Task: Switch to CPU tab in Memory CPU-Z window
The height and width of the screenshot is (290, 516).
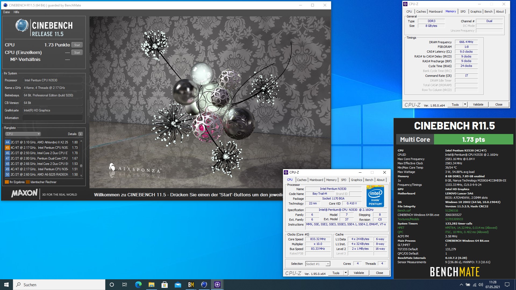Action: (409, 12)
